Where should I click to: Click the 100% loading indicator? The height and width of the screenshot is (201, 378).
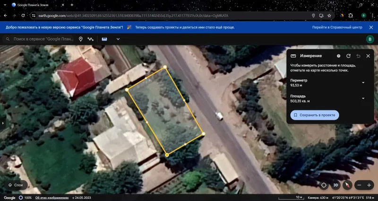point(26,198)
